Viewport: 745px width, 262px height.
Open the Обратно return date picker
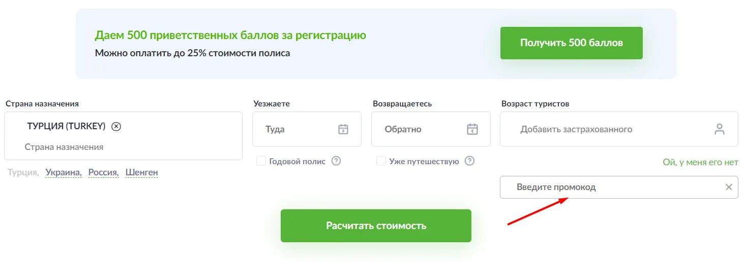click(x=431, y=129)
